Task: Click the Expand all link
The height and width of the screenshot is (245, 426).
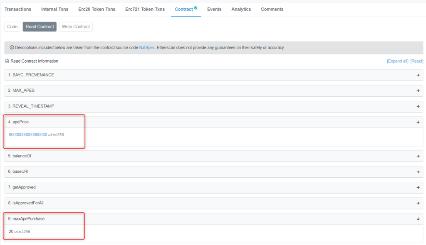Action: pos(397,61)
